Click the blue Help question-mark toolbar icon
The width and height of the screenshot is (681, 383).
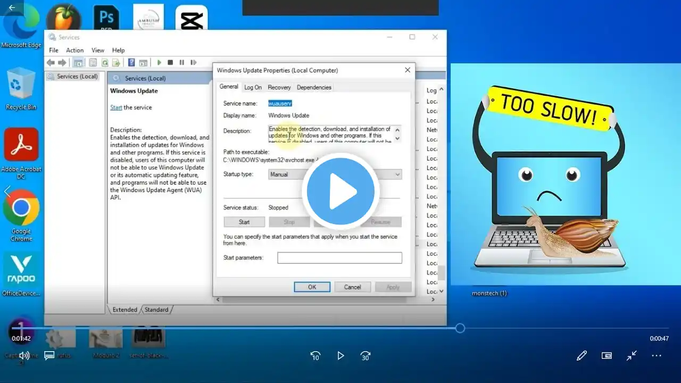click(131, 63)
